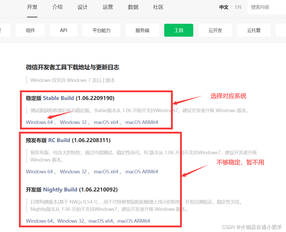
Task: Open the 服务端 section
Action: (142, 30)
